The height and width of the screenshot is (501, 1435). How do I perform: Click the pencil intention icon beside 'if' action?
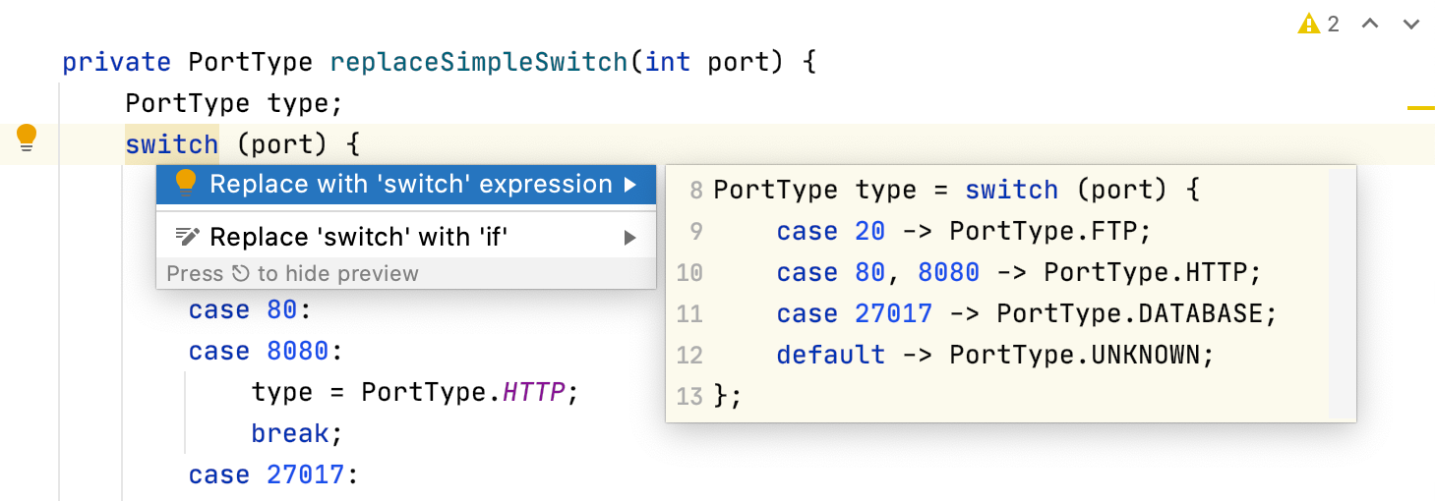tap(186, 237)
